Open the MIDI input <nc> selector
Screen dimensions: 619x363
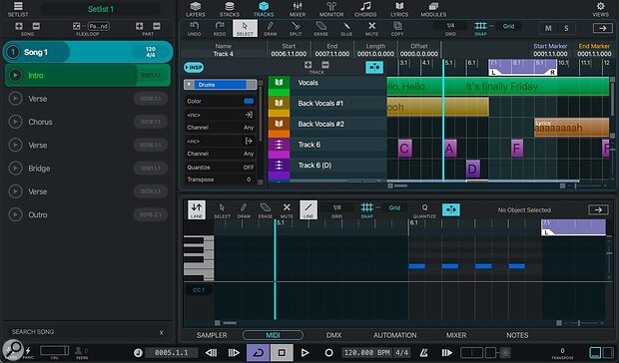[x=220, y=115]
